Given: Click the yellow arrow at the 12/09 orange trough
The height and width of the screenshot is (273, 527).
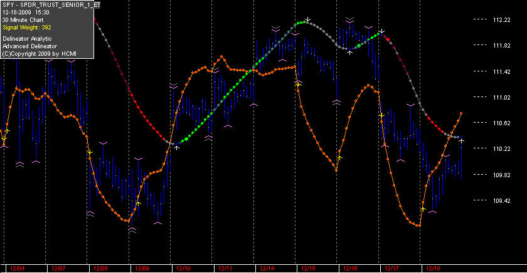Looking at the screenshot, I should [x=138, y=203].
